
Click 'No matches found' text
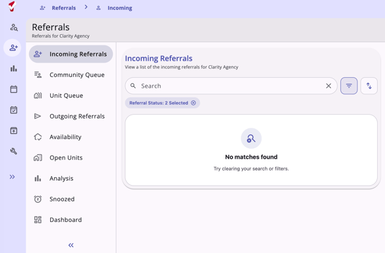click(251, 157)
